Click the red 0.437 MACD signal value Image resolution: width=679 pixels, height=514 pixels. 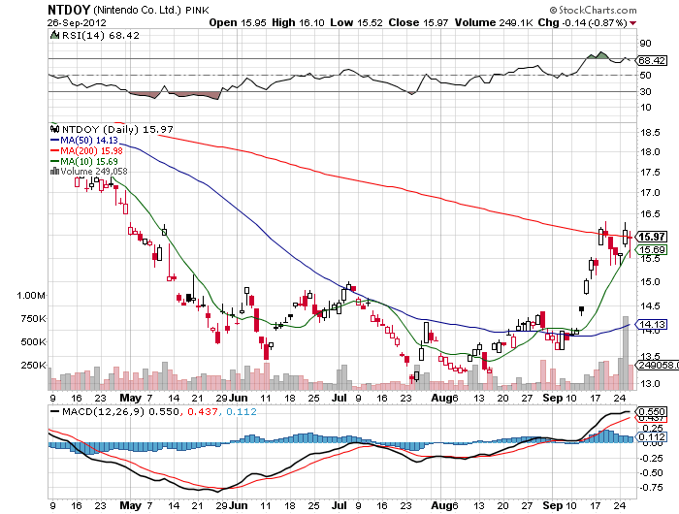point(203,411)
